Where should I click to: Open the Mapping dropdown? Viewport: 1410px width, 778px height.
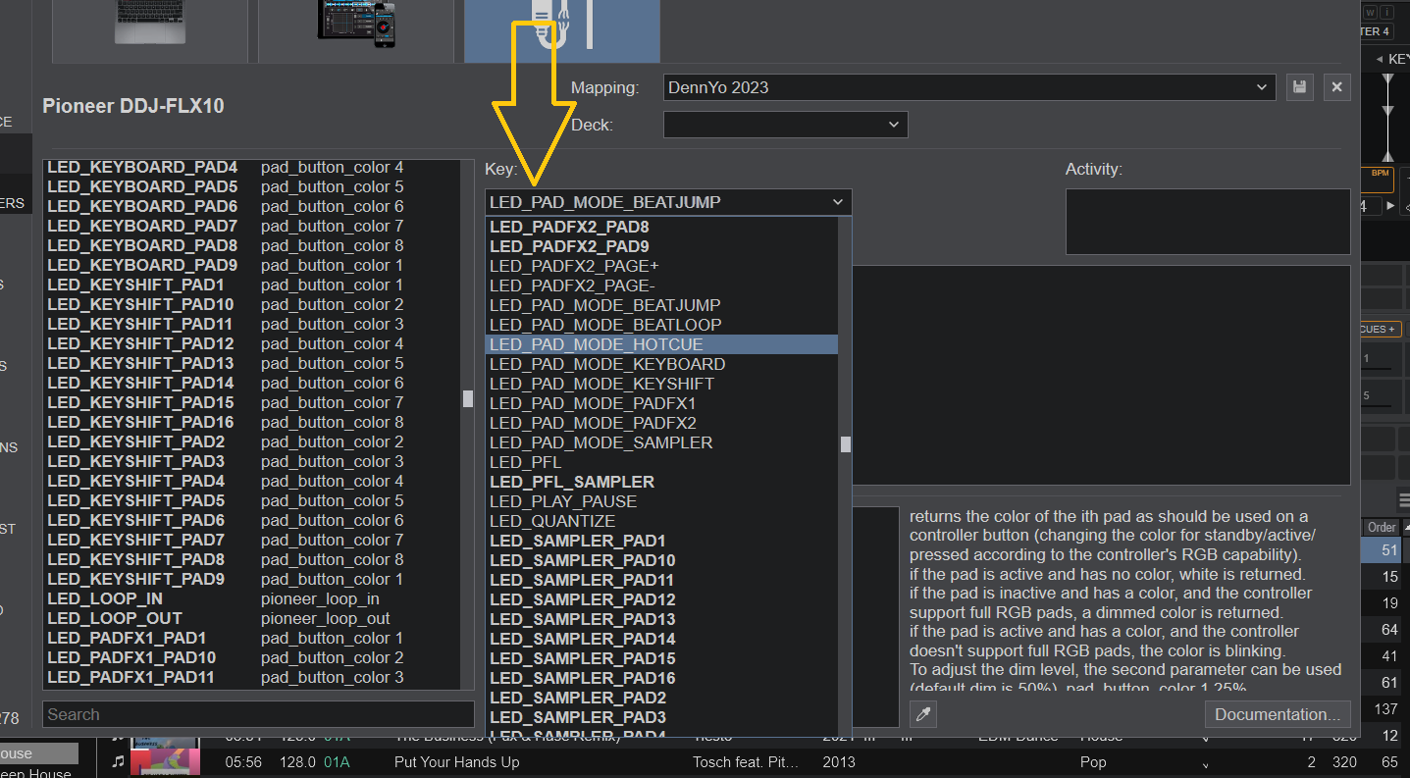969,87
